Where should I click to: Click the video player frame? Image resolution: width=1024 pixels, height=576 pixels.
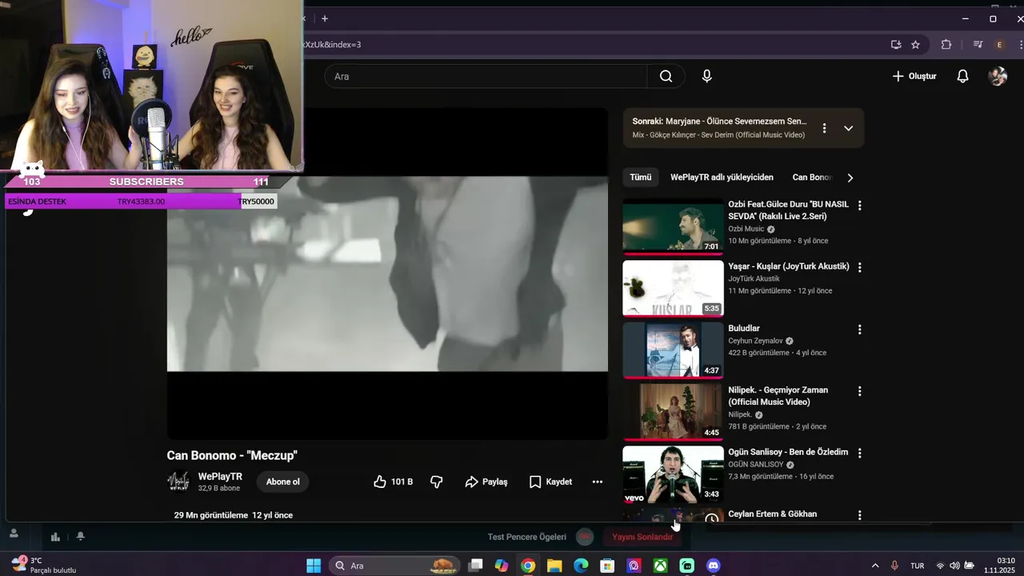(x=387, y=274)
